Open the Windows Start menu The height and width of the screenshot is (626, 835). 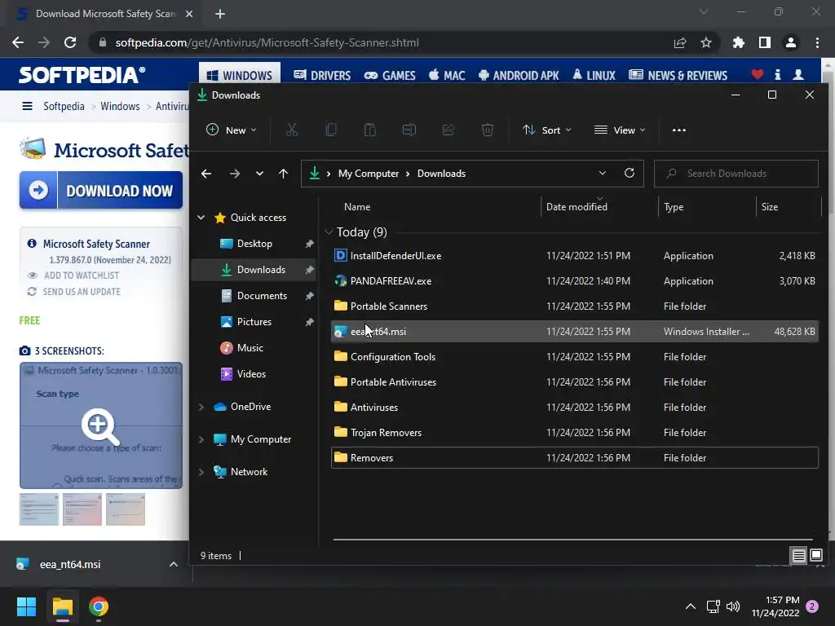click(x=26, y=606)
